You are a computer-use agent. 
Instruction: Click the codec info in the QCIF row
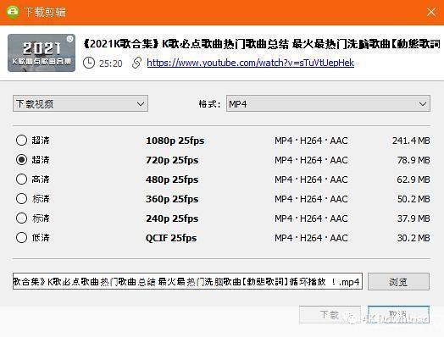[x=311, y=238]
